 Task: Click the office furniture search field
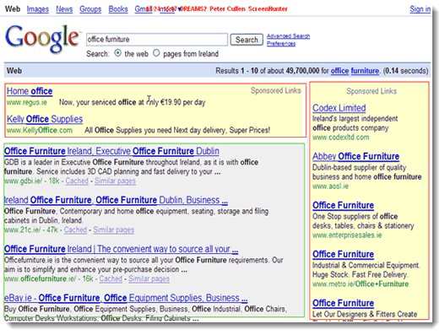(157, 40)
